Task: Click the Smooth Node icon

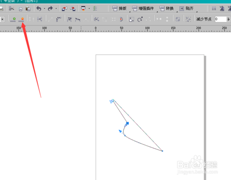Action: 78,19
